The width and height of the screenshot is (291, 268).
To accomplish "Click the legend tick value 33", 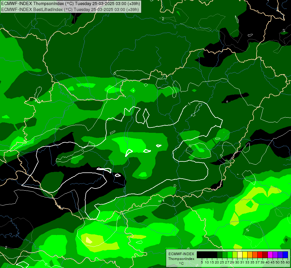I will 247,262.
